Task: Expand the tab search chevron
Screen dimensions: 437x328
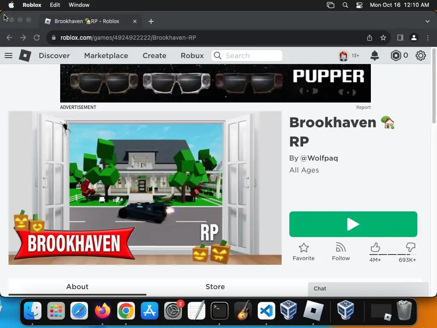Action: click(427, 21)
